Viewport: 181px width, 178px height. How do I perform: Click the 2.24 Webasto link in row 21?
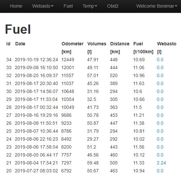point(161,163)
